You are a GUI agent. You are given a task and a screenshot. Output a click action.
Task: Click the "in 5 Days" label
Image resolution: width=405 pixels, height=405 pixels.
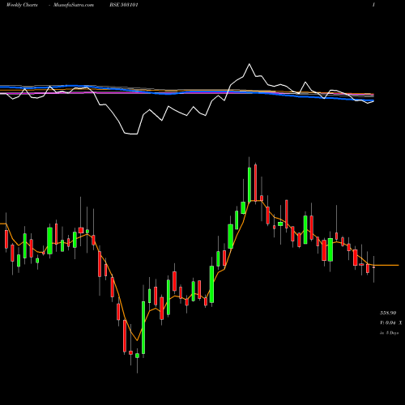389,333
